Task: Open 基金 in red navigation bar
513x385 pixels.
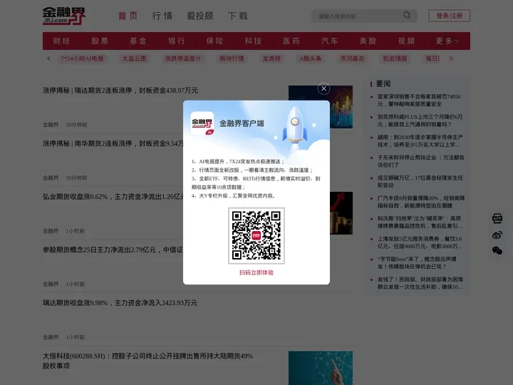Action: (x=138, y=41)
